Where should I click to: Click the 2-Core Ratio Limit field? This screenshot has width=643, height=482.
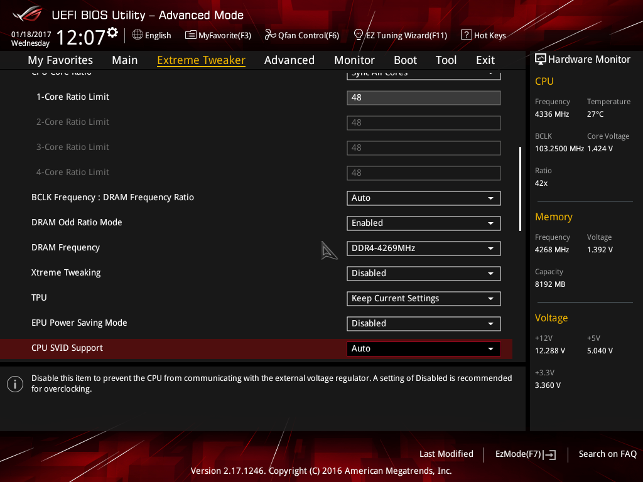tap(424, 122)
